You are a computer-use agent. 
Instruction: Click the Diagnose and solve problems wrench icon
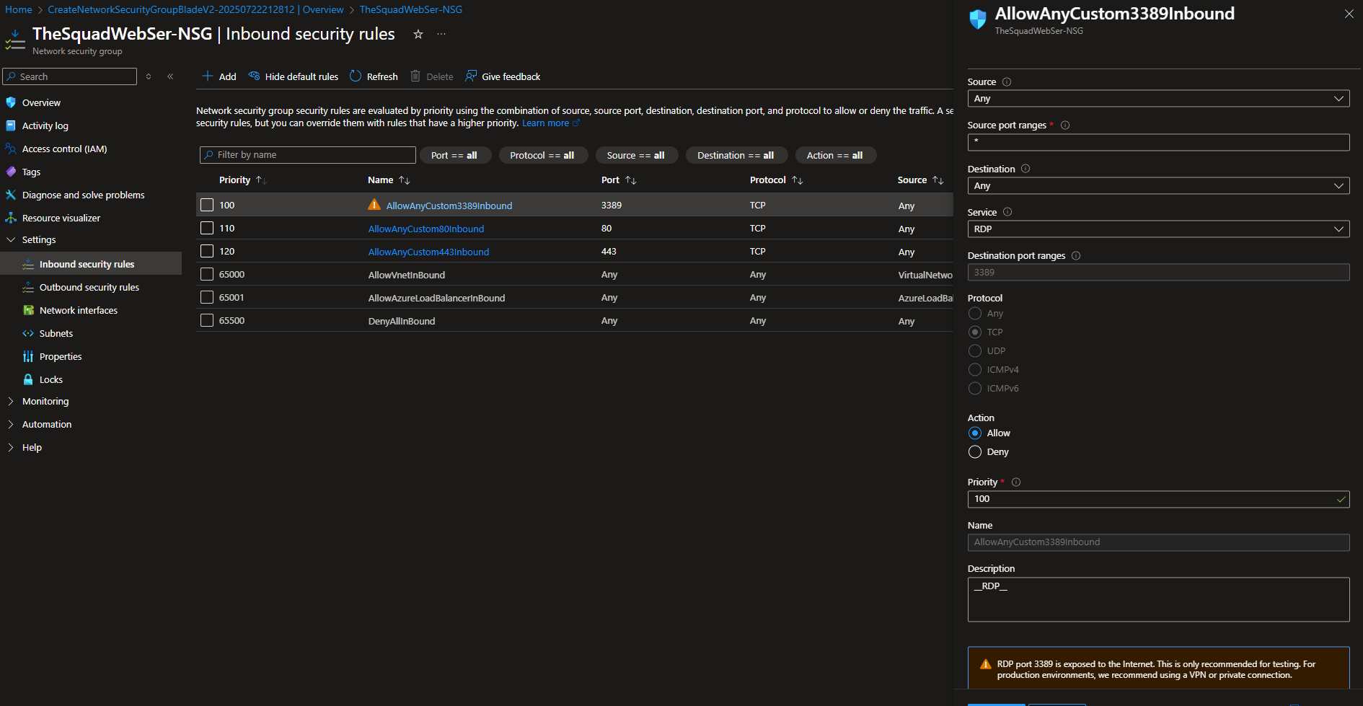pos(11,195)
